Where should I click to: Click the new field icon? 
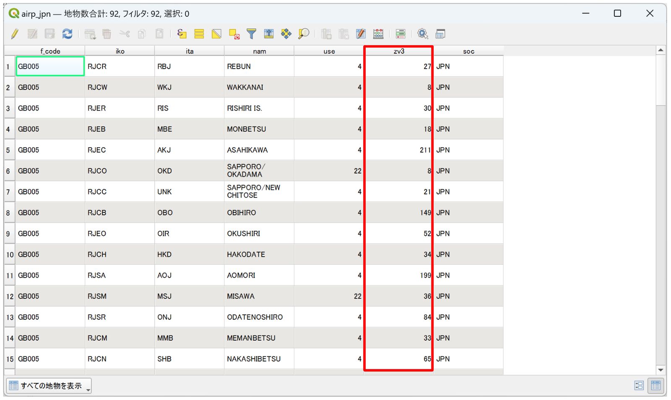click(326, 34)
